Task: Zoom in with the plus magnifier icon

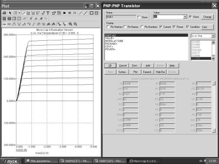Action: (70, 24)
